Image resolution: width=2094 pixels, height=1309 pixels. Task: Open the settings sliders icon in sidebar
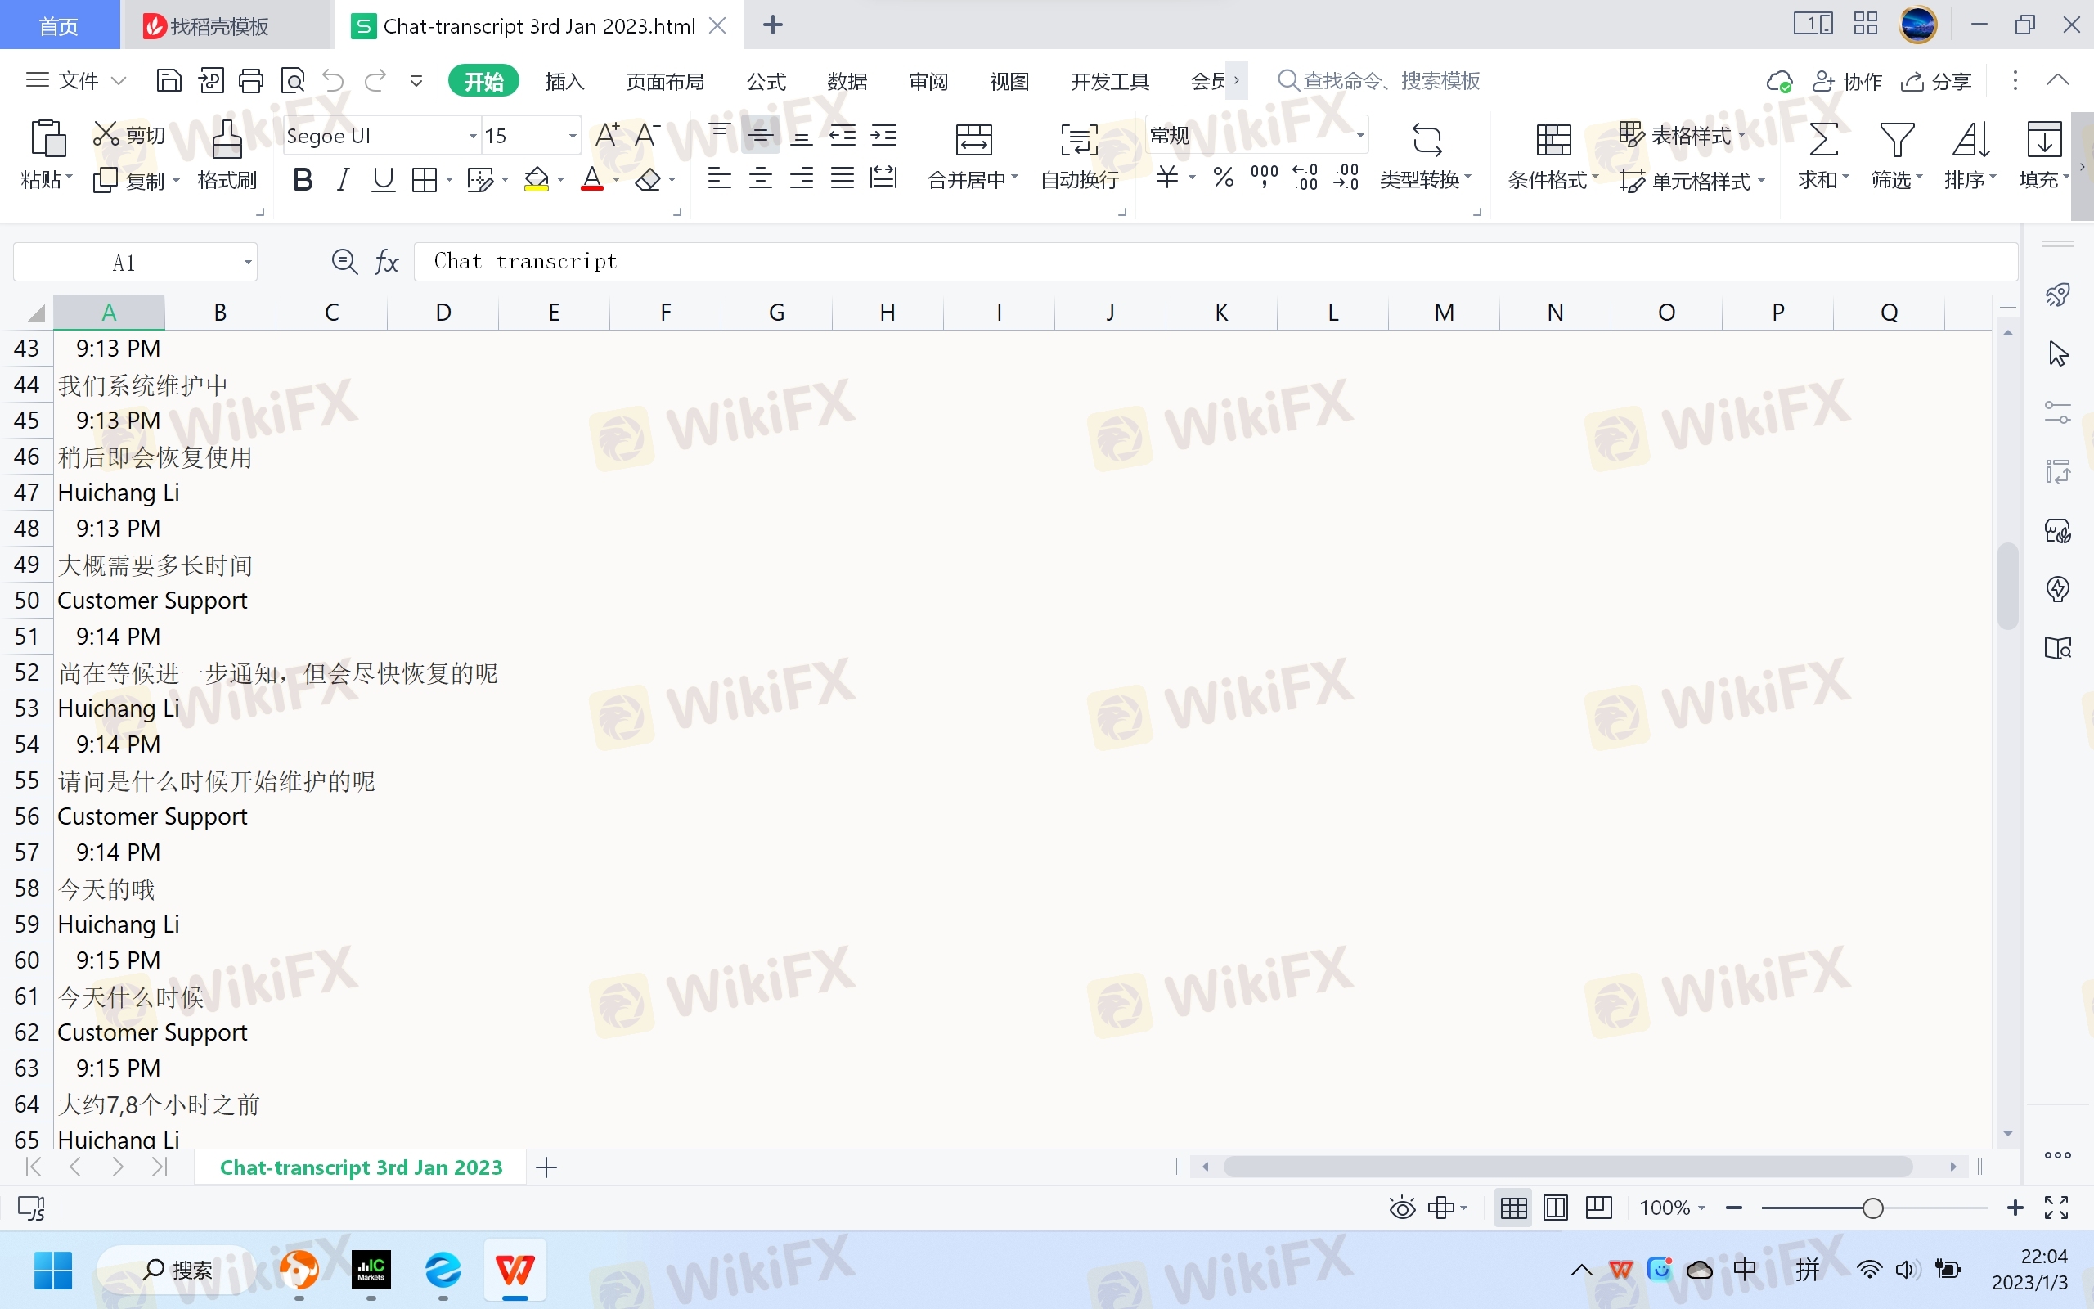point(2058,412)
